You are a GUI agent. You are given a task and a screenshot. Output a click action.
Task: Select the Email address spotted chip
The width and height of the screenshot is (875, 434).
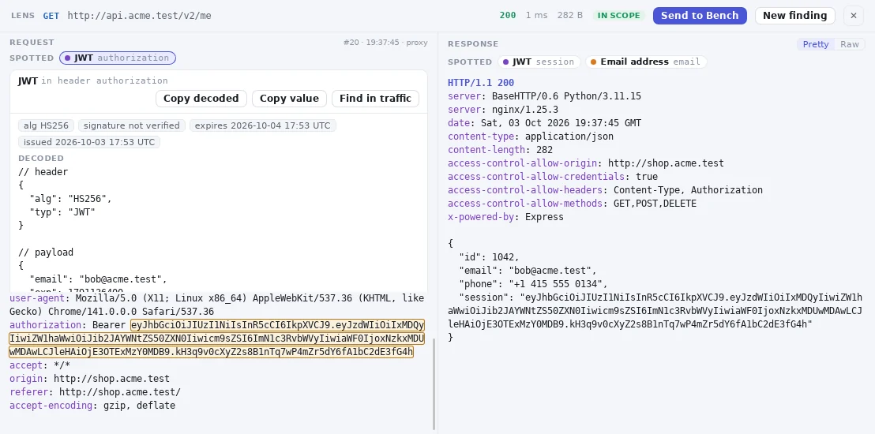[646, 62]
